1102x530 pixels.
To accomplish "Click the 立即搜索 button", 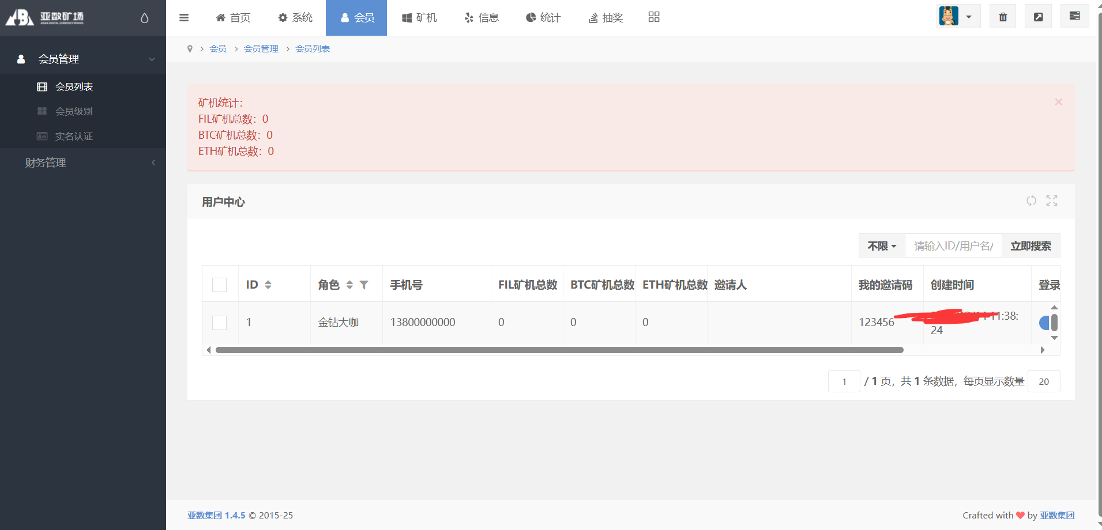I will [x=1030, y=246].
